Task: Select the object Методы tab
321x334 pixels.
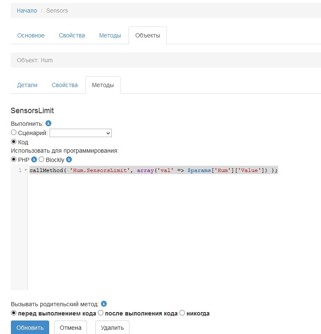Action: 103,85
